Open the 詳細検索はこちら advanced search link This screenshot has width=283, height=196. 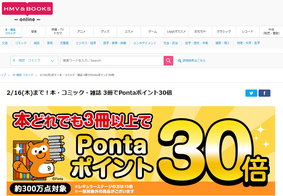194,61
